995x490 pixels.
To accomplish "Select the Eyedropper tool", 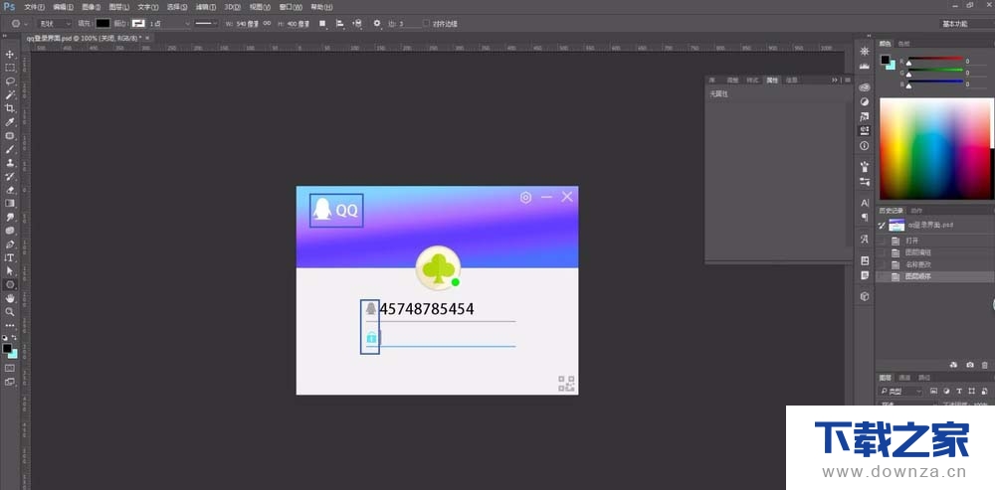I will pyautogui.click(x=10, y=121).
